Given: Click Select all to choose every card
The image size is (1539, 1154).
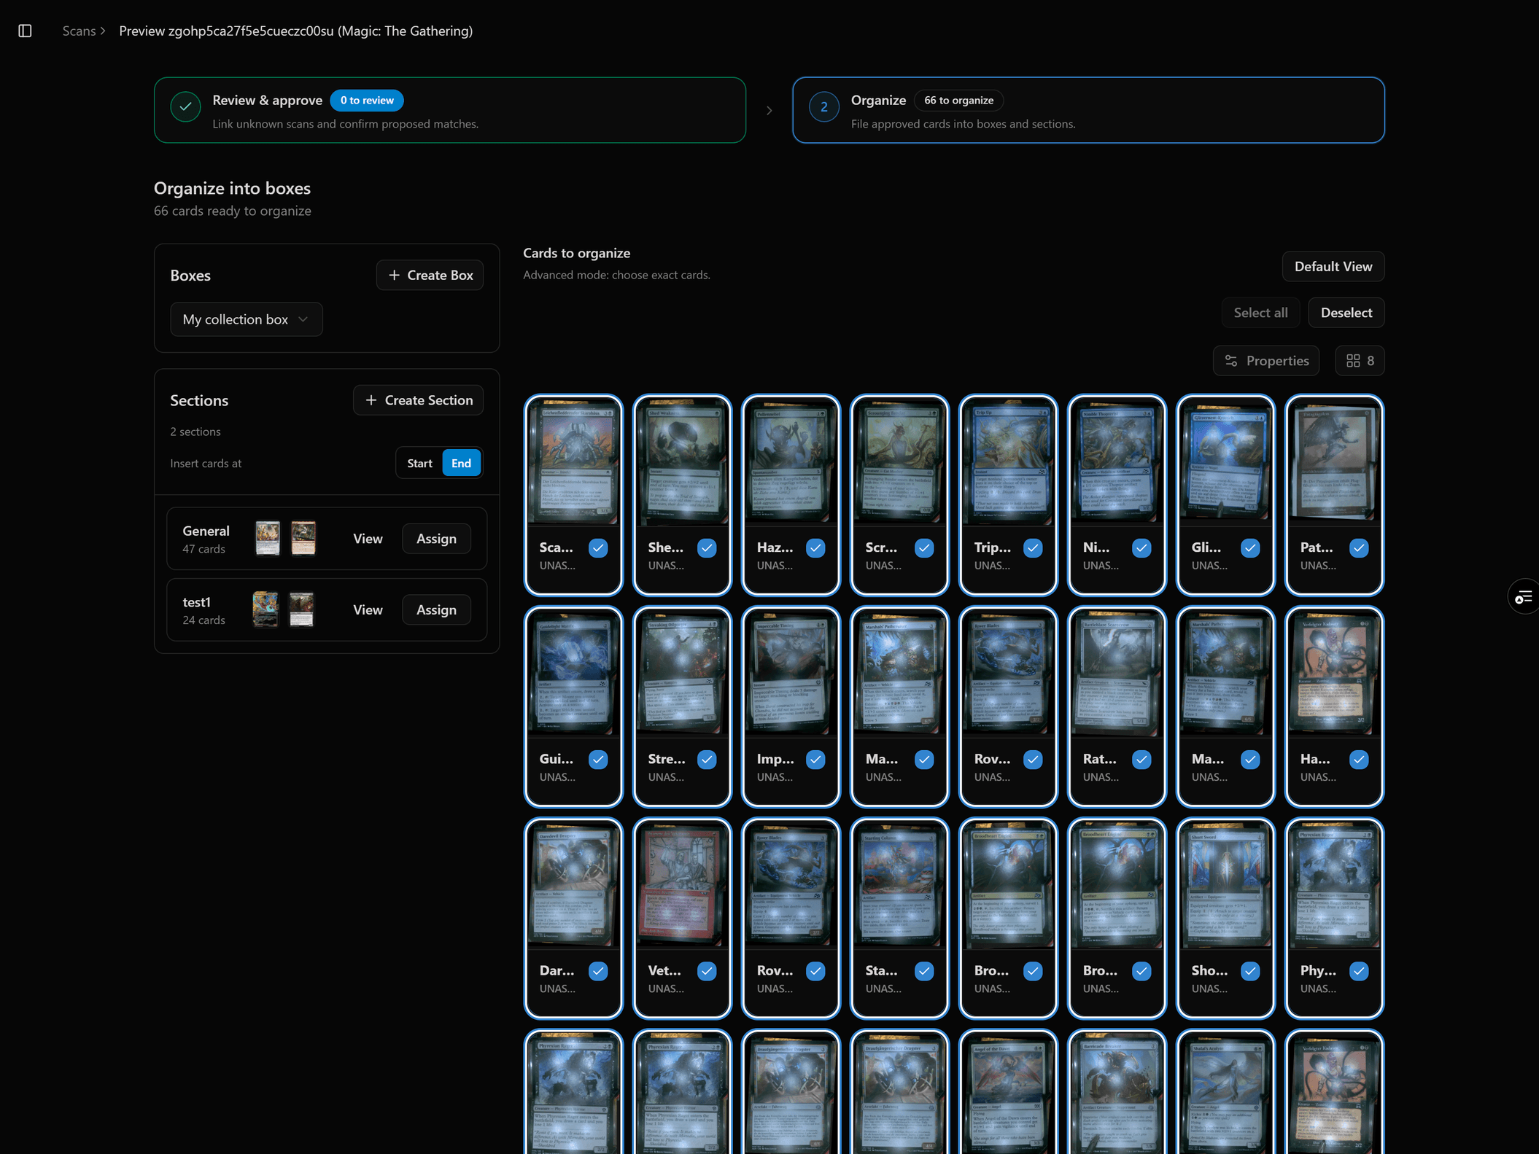Looking at the screenshot, I should tap(1260, 312).
